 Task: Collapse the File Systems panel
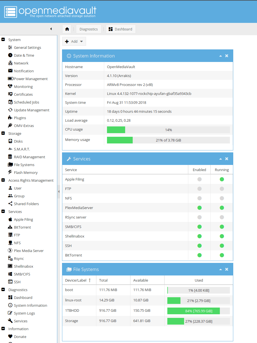coord(220,269)
